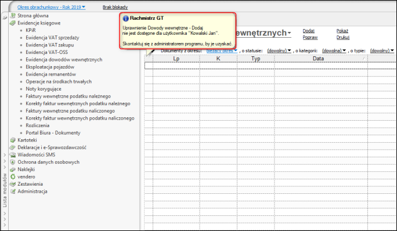Open Ewidencja dowodów wewnętrznych

coord(64,60)
